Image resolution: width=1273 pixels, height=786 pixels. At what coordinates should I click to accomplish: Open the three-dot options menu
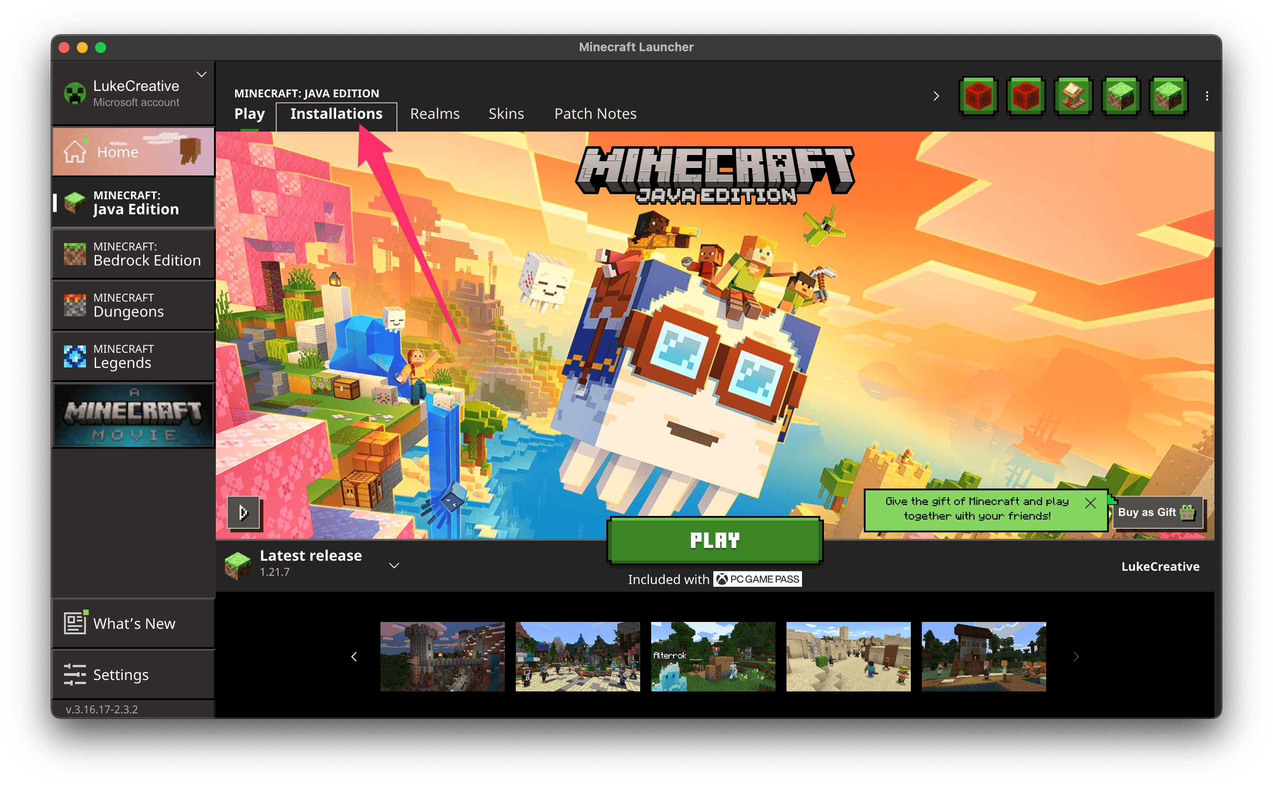pos(1208,96)
